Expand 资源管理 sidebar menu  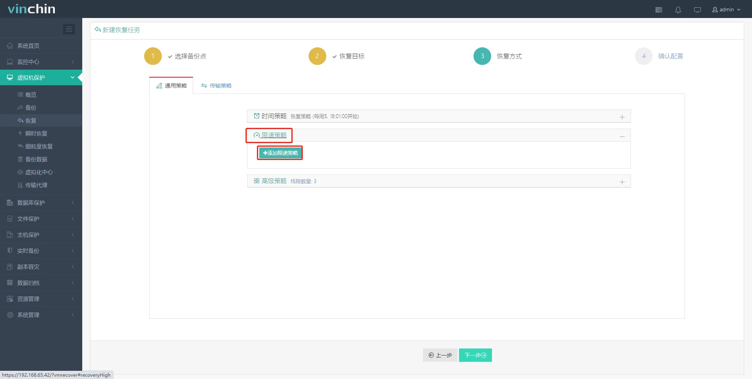tap(41, 299)
